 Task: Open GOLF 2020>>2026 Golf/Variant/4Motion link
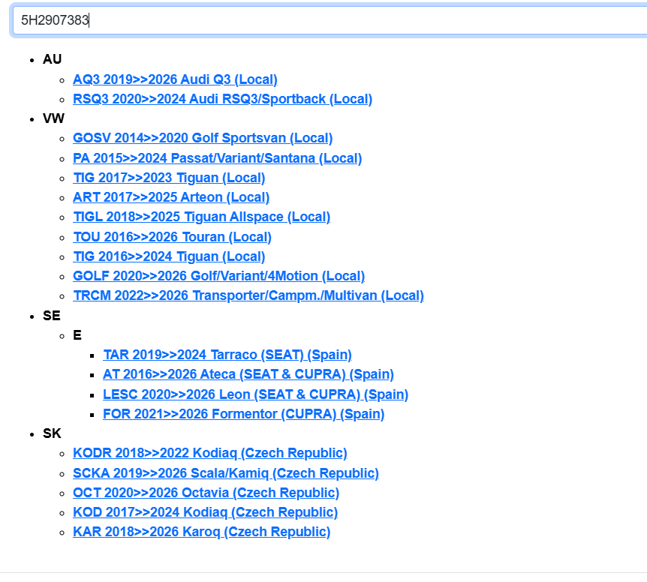coord(218,276)
